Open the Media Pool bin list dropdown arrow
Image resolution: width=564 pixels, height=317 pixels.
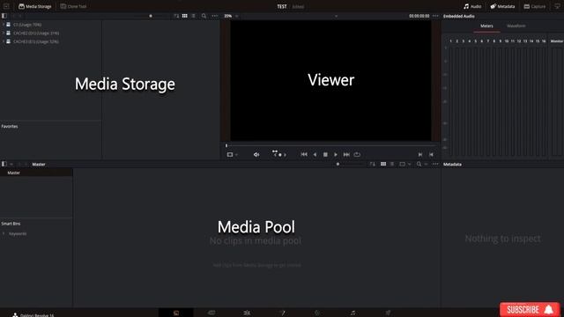(x=11, y=165)
